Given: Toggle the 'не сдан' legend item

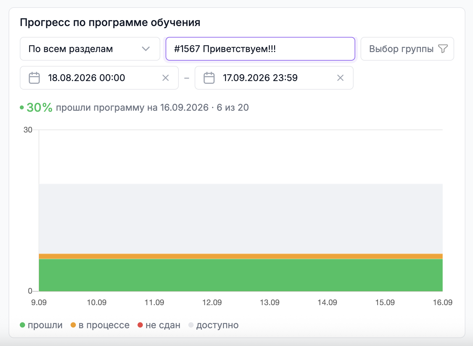Looking at the screenshot, I should (159, 325).
